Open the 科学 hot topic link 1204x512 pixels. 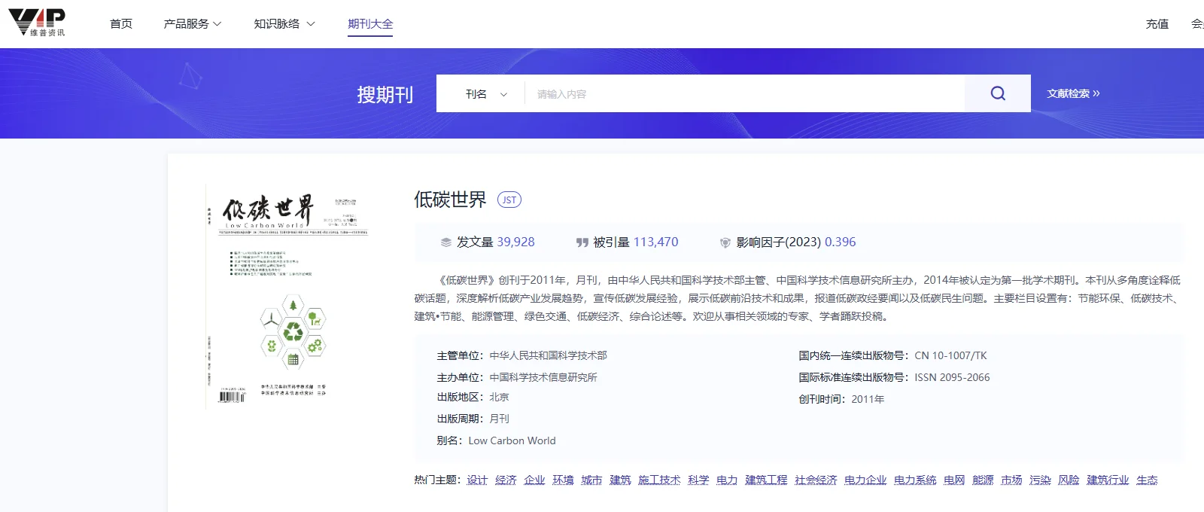[x=698, y=480]
